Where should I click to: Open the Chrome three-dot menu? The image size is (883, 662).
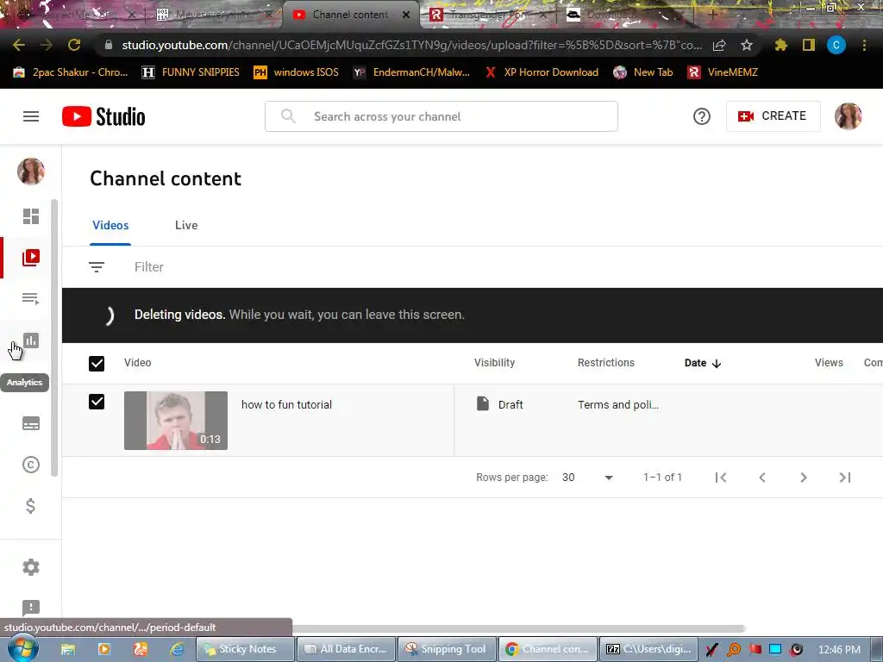point(864,45)
